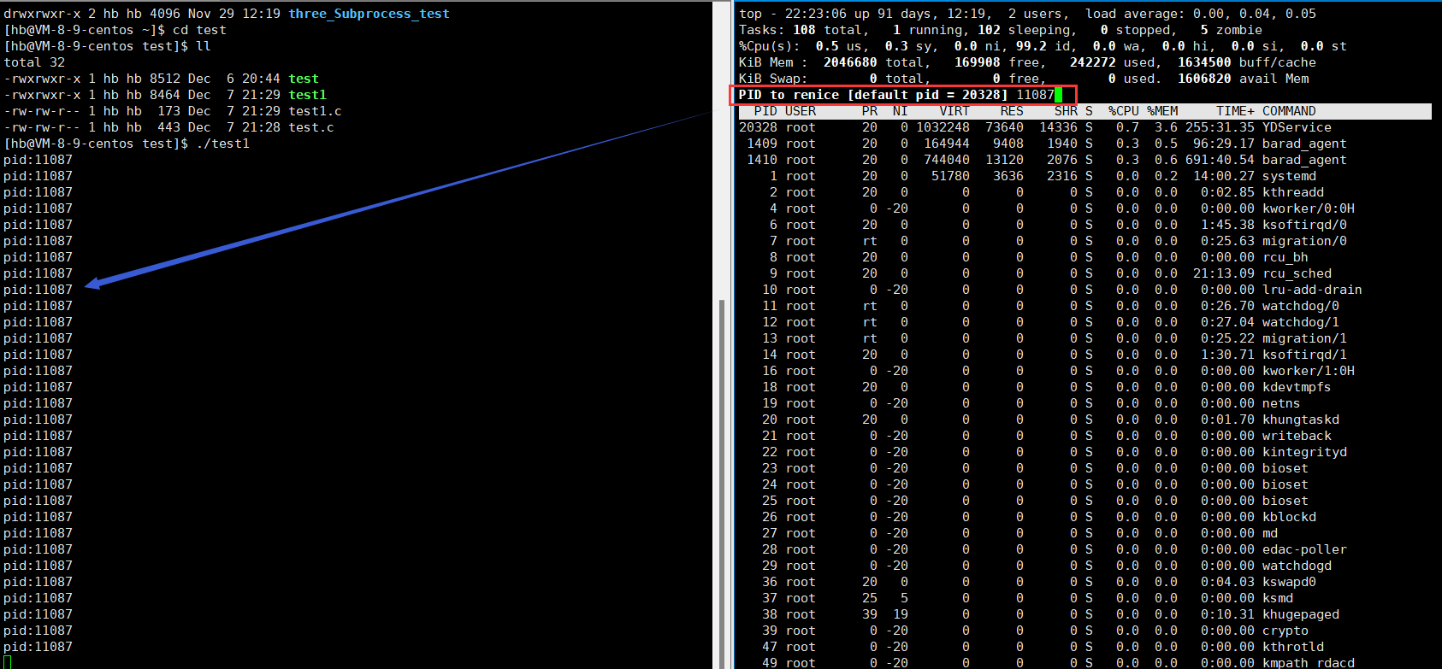The height and width of the screenshot is (669, 1442).
Task: Select the migration/1 process row
Action: tap(1084, 338)
